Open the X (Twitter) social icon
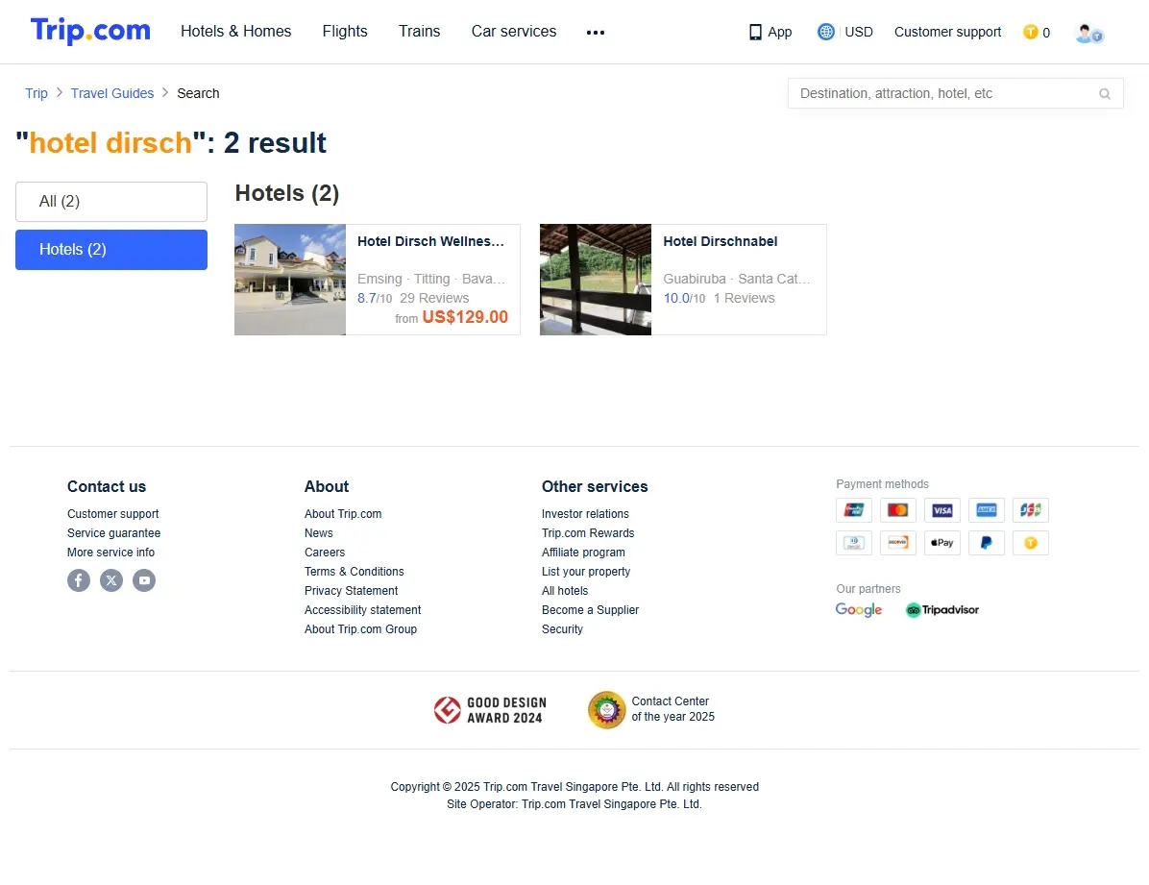The image size is (1149, 885). (111, 580)
